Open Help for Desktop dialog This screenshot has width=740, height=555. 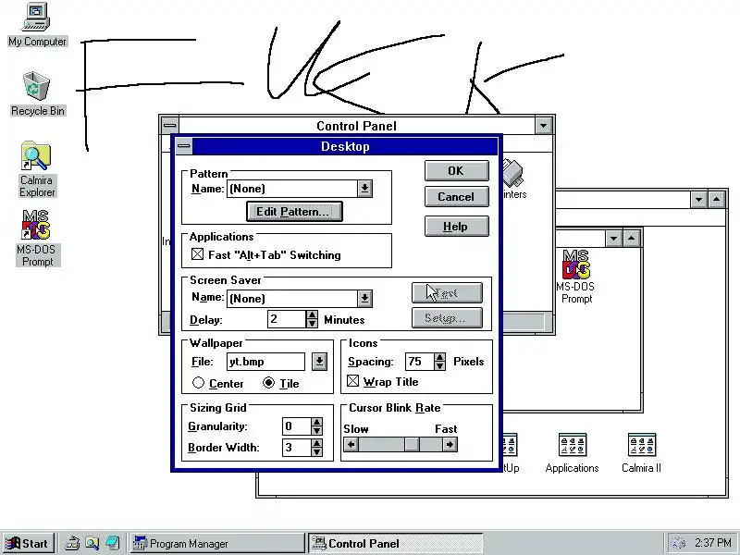point(456,227)
